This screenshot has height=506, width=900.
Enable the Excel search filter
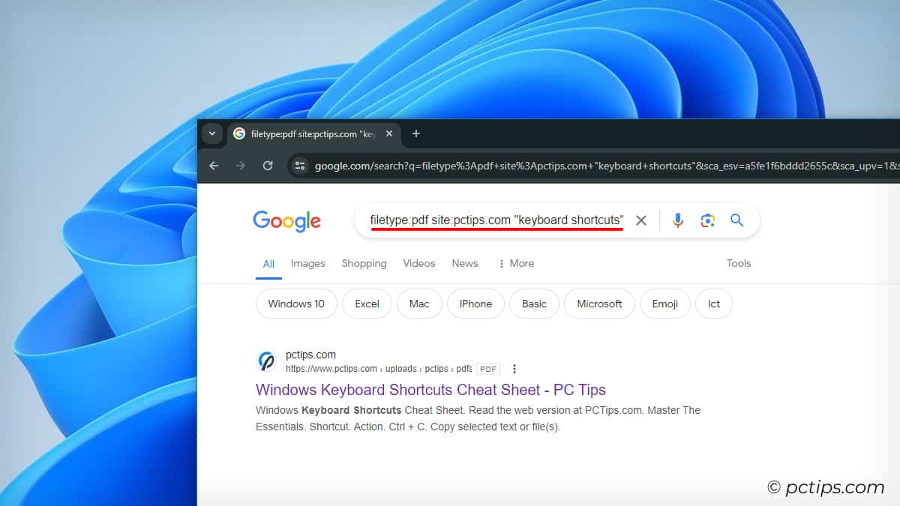[367, 304]
